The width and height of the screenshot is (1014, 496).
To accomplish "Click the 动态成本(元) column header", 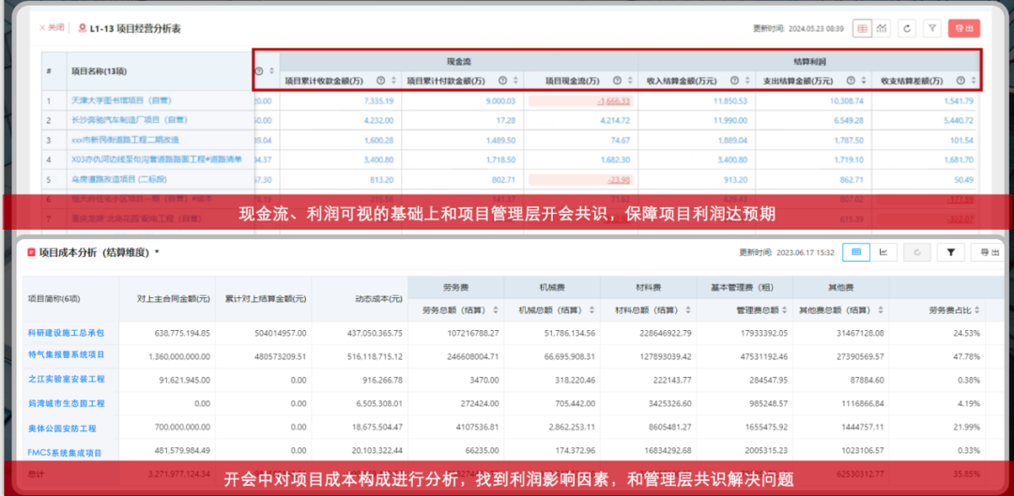I will point(377,299).
